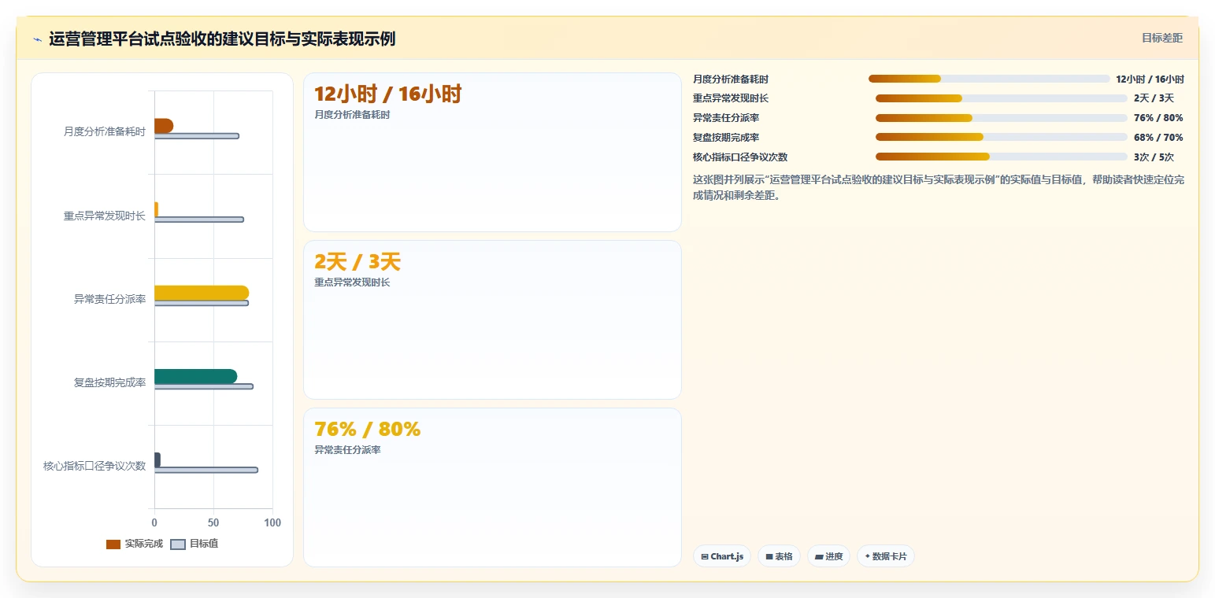Click the 月度分析准备耗时 actual bar in chart

[x=164, y=126]
